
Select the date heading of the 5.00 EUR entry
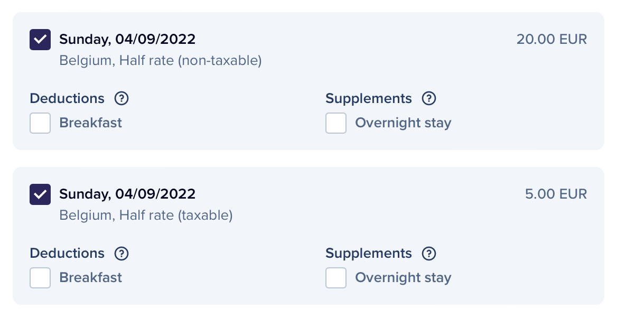(x=127, y=194)
